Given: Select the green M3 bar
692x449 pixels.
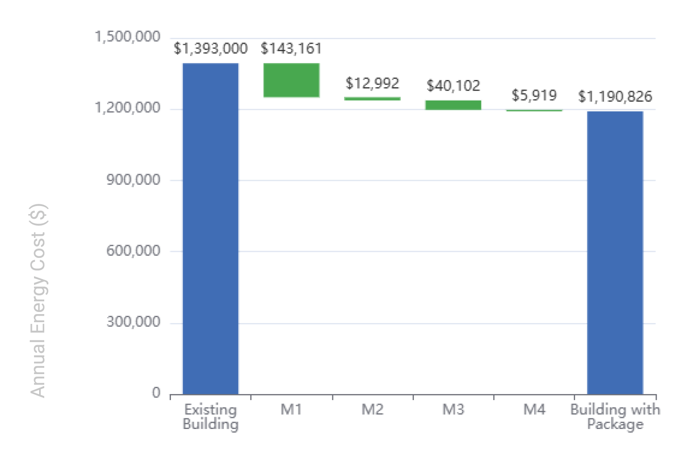Looking at the screenshot, I should [453, 105].
